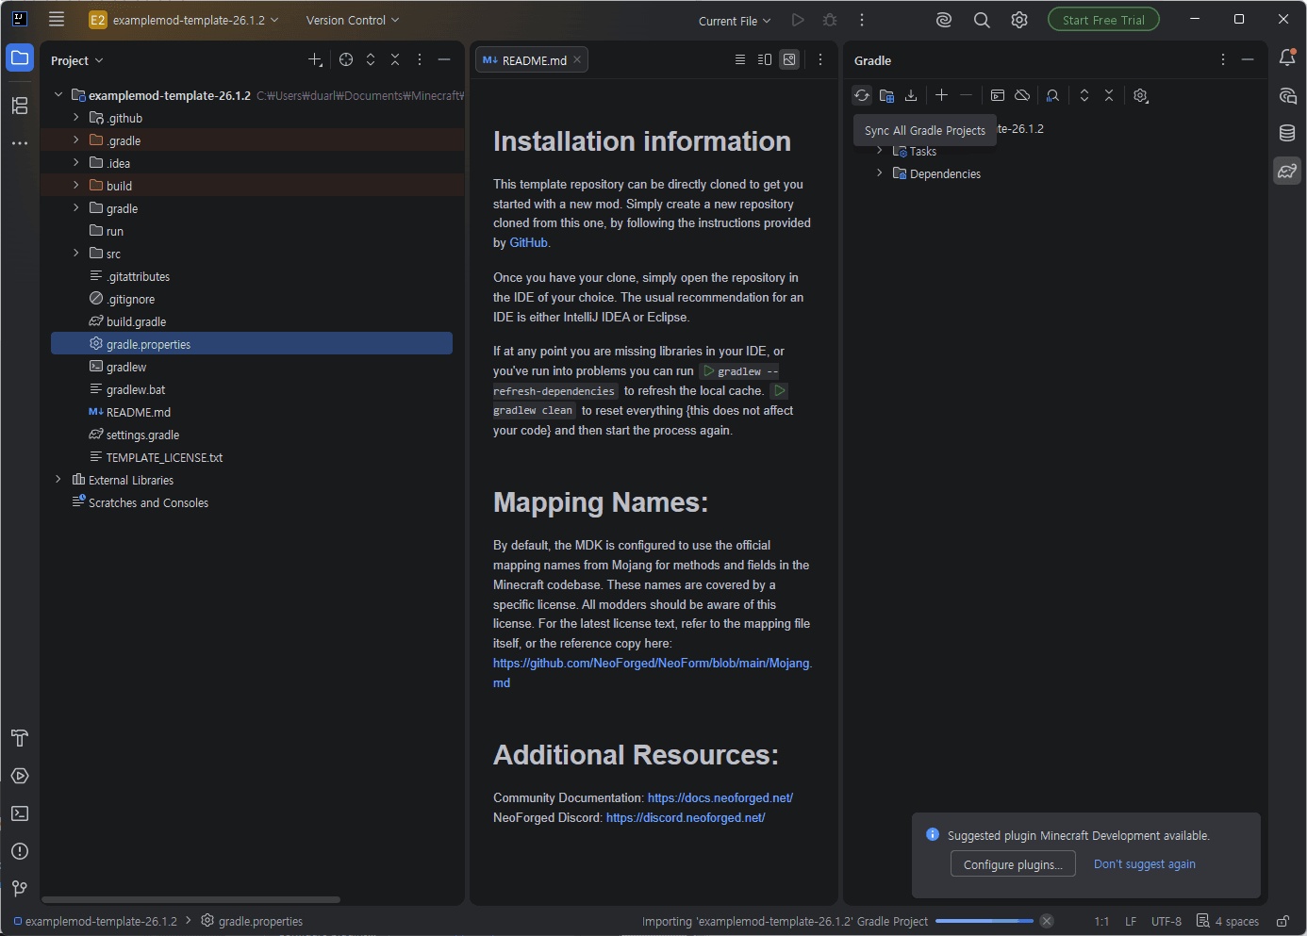
Task: Open the Services tool window icon
Action: pos(20,776)
